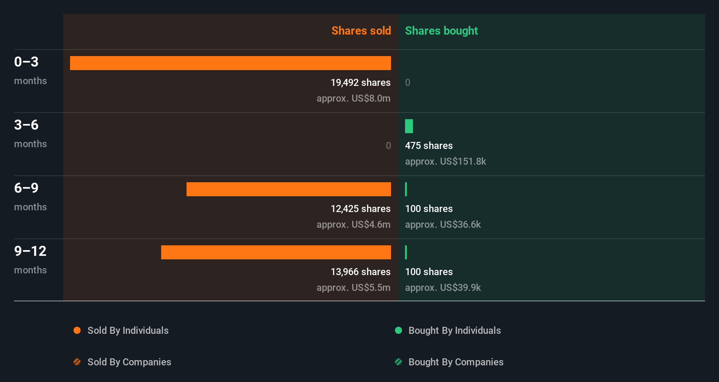Viewport: 719px width, 382px height.
Task: Toggle the Bought By Companies legend label
Action: click(x=456, y=362)
